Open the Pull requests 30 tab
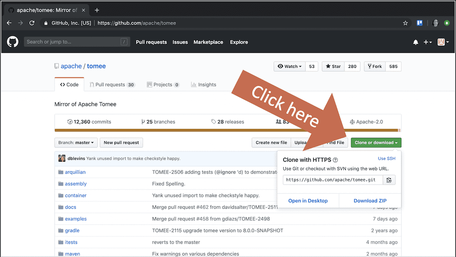 click(112, 85)
